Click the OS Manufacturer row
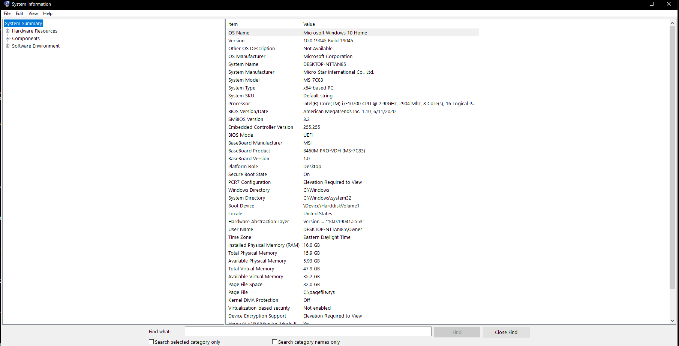Image resolution: width=679 pixels, height=346 pixels. [x=353, y=56]
